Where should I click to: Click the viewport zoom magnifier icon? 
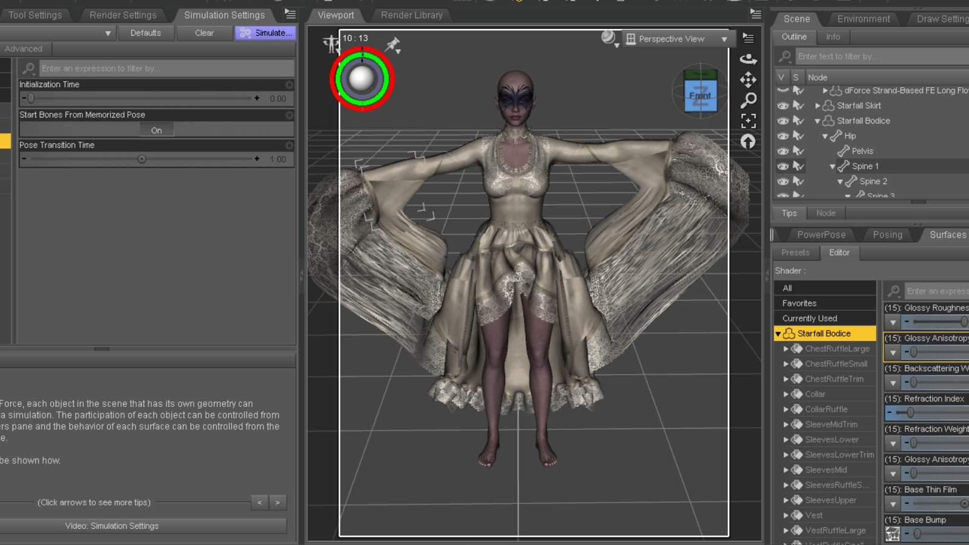point(748,100)
